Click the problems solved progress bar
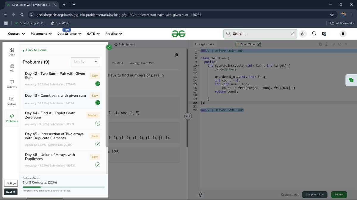The image size is (357, 200). pyautogui.click(x=64, y=187)
